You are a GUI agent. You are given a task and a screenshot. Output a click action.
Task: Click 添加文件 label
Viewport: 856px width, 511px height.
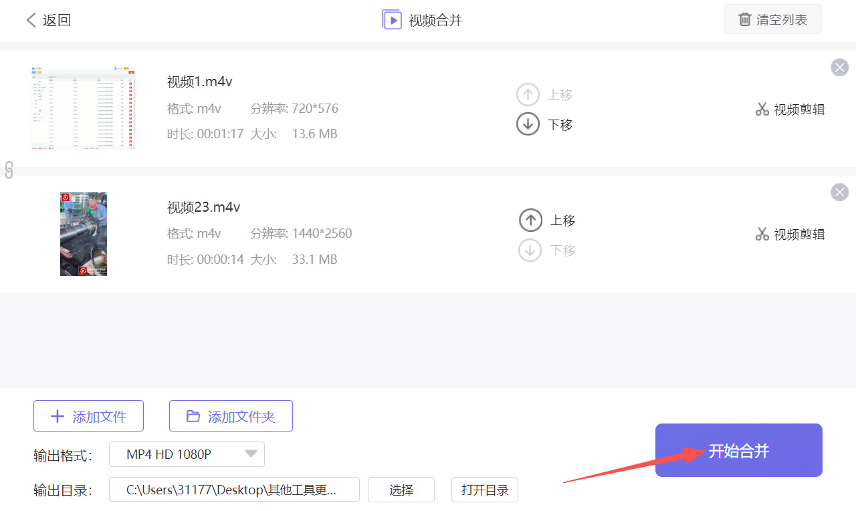100,417
